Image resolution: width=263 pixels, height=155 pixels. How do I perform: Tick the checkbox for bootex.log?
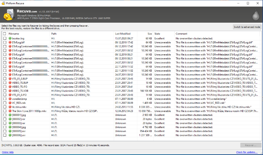click(x=5, y=38)
